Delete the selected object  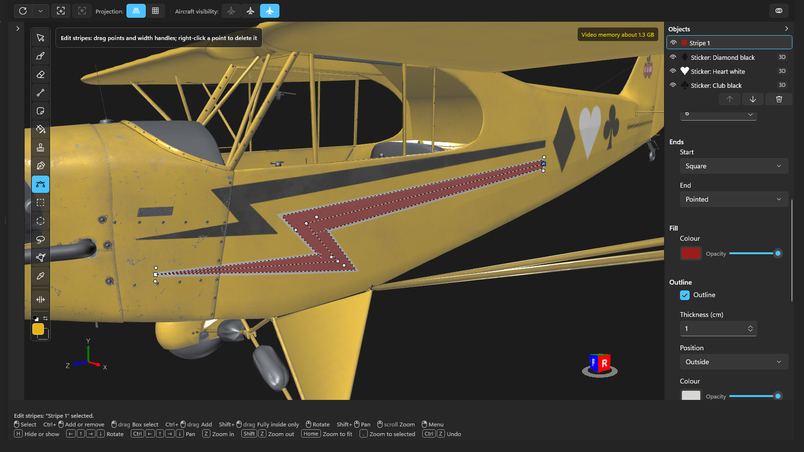click(779, 99)
